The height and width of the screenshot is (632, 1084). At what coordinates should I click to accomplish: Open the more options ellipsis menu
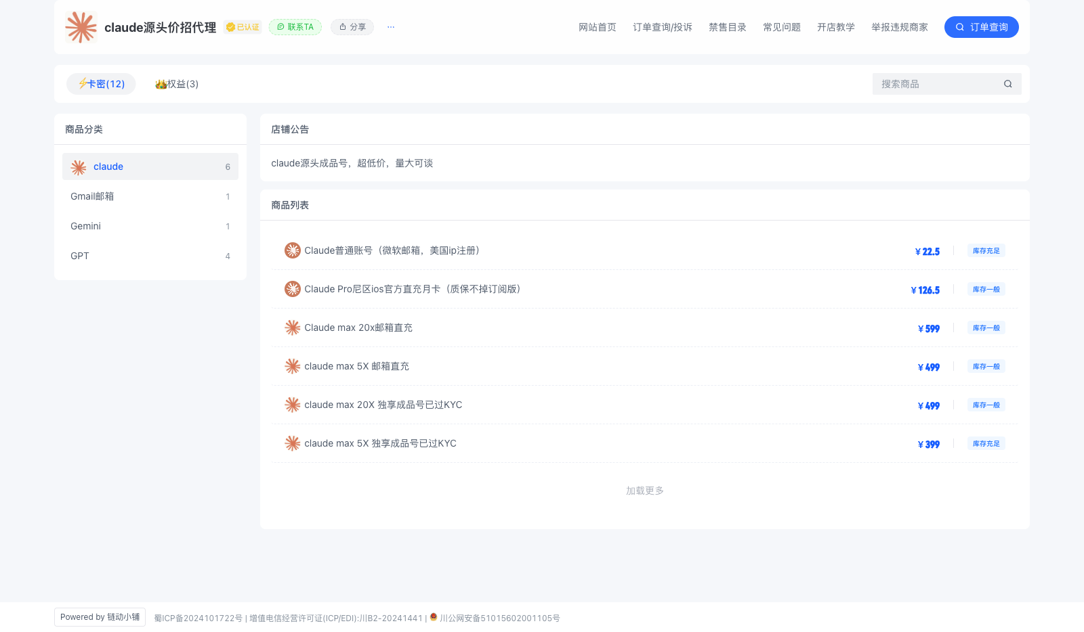391,27
